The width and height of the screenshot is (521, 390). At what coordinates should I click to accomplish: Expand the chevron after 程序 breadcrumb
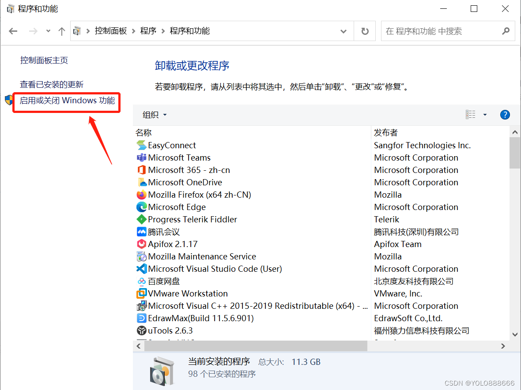click(x=163, y=31)
